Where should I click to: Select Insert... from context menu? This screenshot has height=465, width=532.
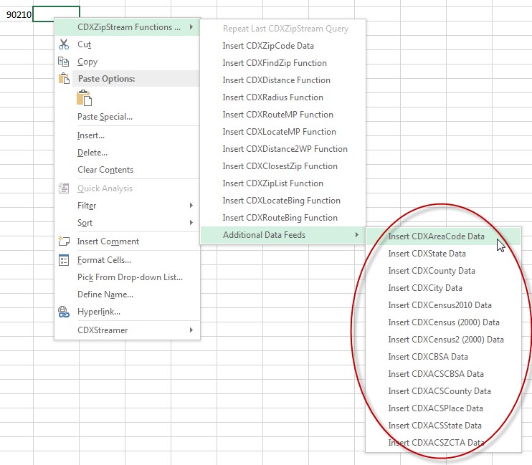tap(127, 135)
